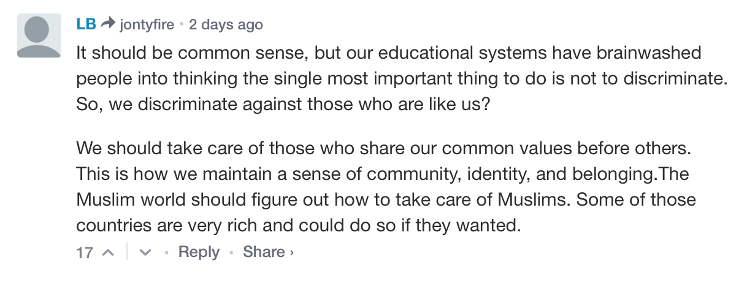Click the phrase 'Muslim world' in the comment
Viewport: 747px width, 284px height.
(134, 200)
